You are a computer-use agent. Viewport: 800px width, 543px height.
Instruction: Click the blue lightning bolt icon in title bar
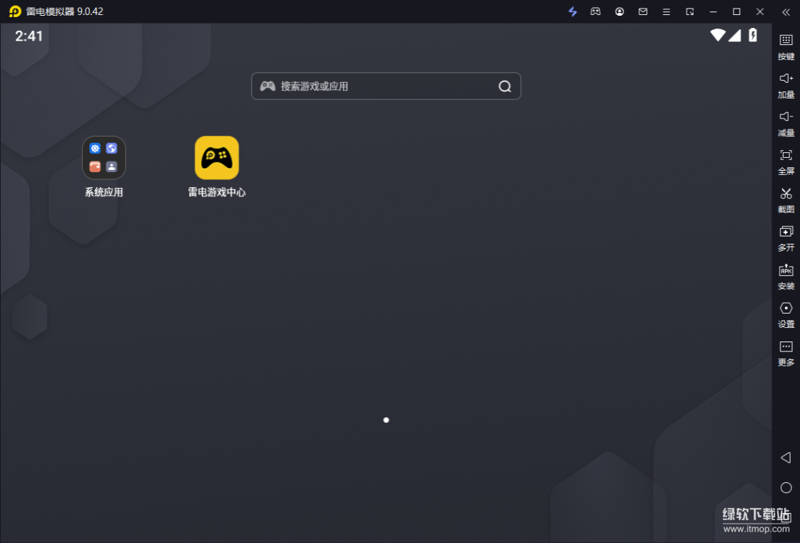click(572, 11)
